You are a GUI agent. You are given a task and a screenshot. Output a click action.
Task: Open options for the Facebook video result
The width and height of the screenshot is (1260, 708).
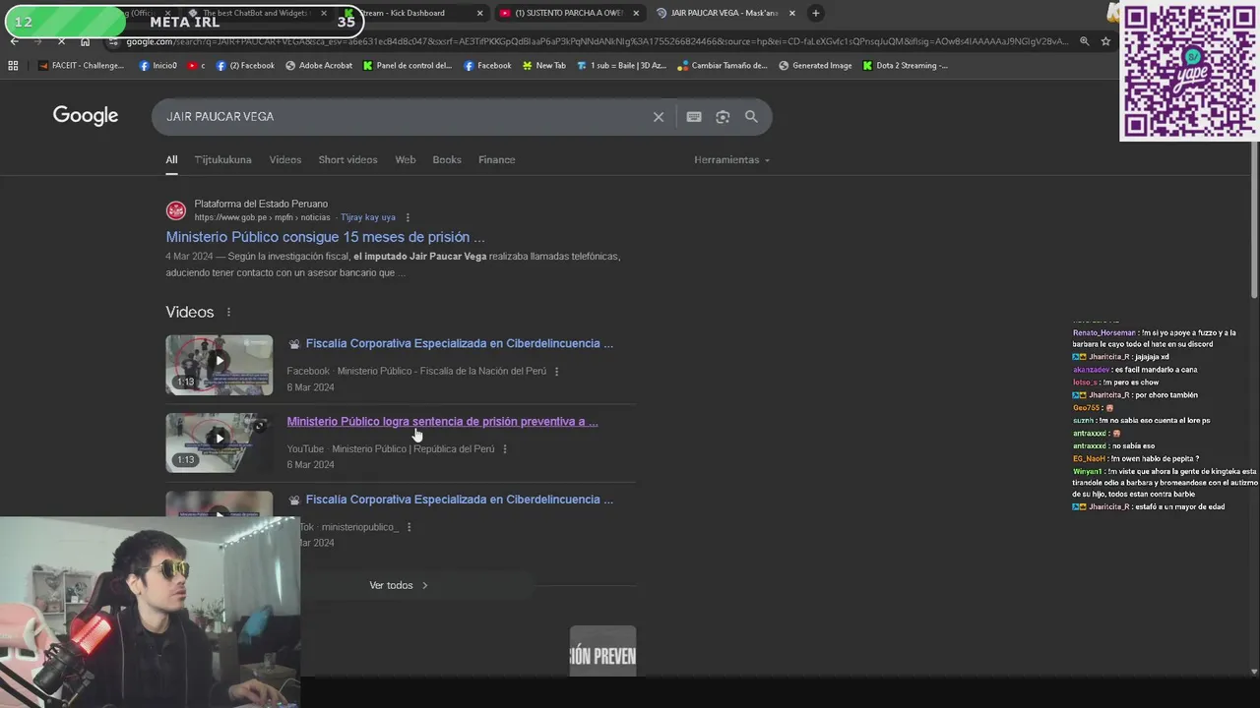[556, 372]
